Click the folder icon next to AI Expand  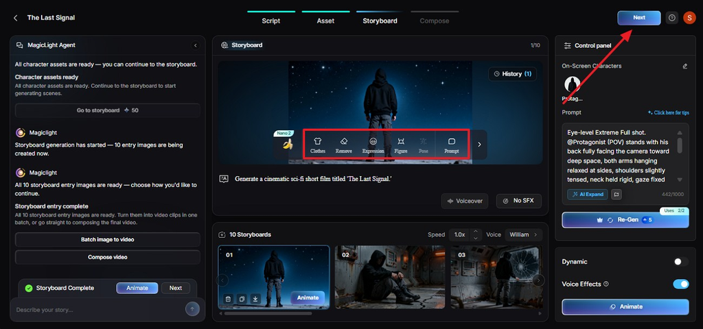point(616,194)
